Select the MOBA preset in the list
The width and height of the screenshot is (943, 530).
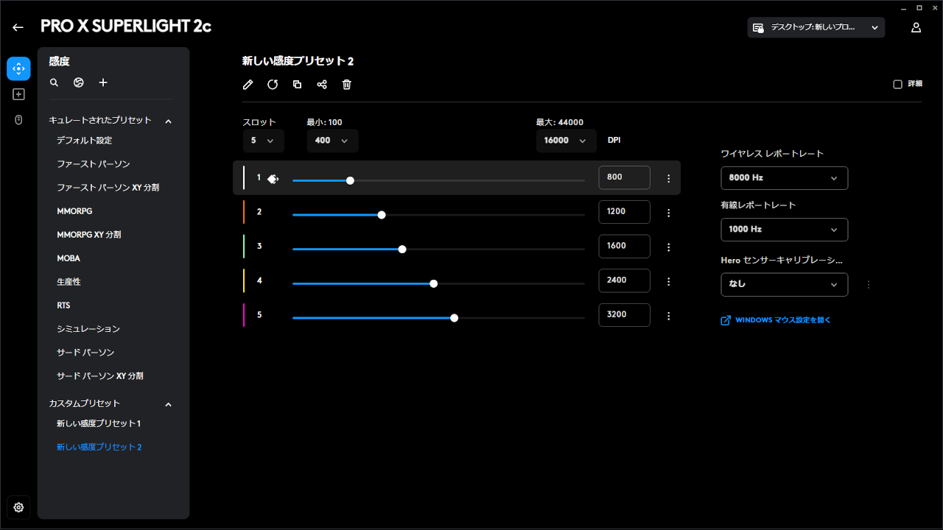coord(69,258)
